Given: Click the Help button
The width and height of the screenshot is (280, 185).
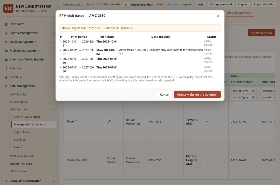Looking at the screenshot, I should coord(201,5).
